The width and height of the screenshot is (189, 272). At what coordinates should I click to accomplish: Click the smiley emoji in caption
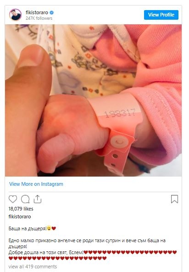[x=49, y=228]
